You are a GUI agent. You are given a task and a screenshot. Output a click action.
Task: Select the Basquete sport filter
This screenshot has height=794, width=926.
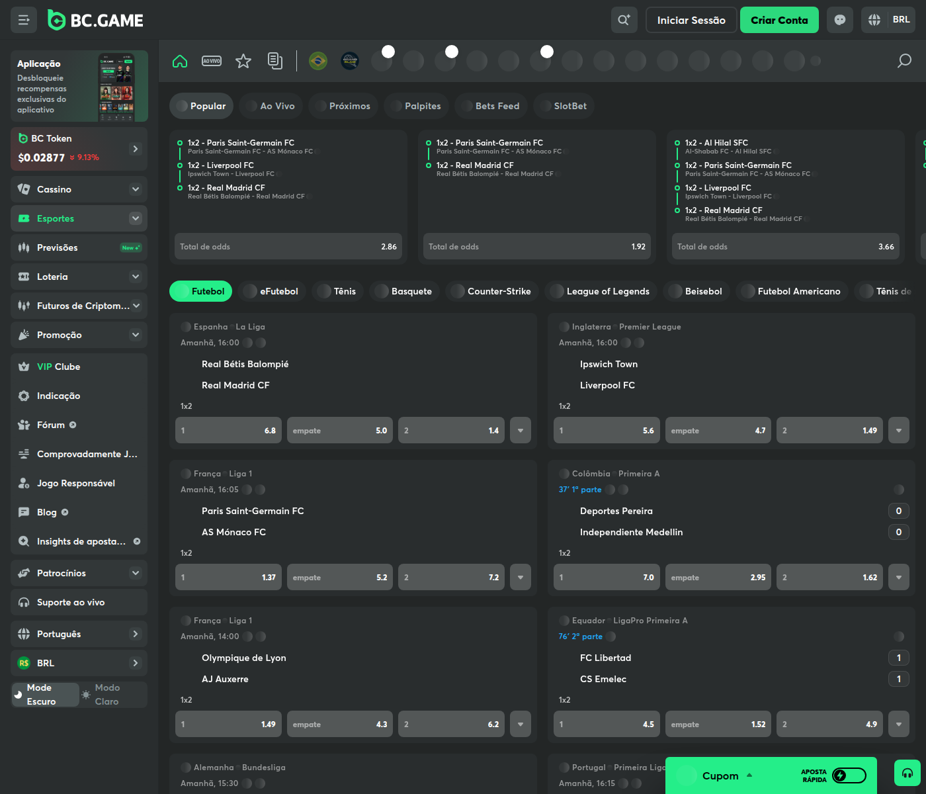click(x=404, y=291)
